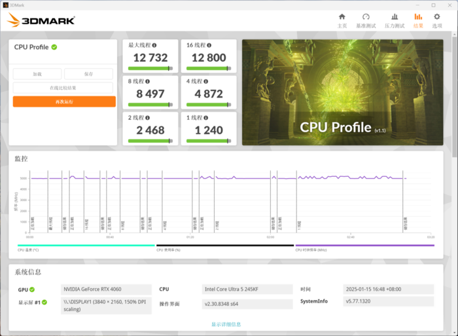Click the System Info (系统信息) heading

pos(28,272)
